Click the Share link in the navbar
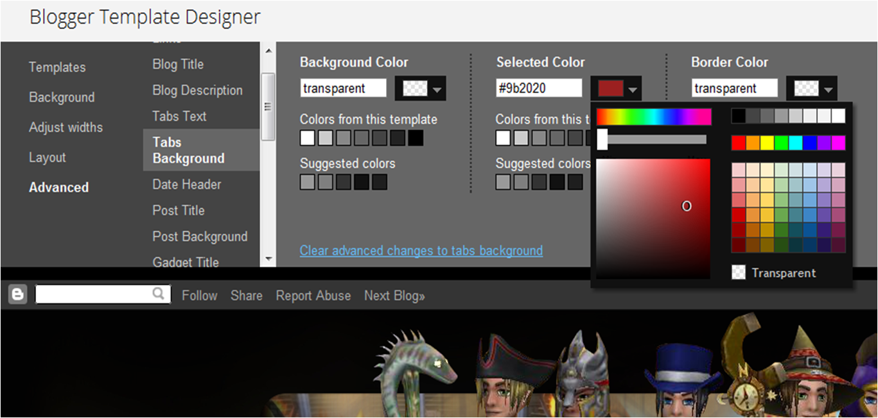Image resolution: width=878 pixels, height=418 pixels. [x=247, y=296]
